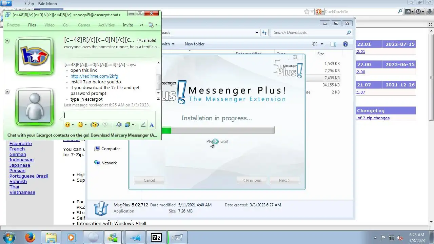Open the Photos menu in chat window
Image resolution: width=434 pixels, height=244 pixels.
14,25
